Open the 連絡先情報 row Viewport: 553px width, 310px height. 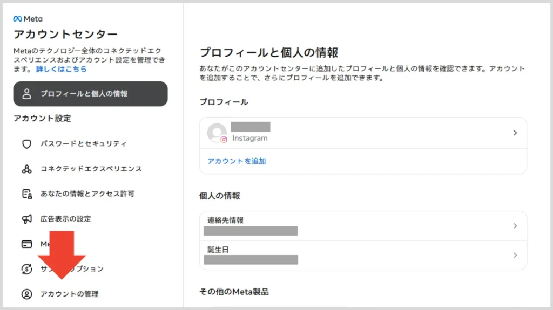coord(363,226)
